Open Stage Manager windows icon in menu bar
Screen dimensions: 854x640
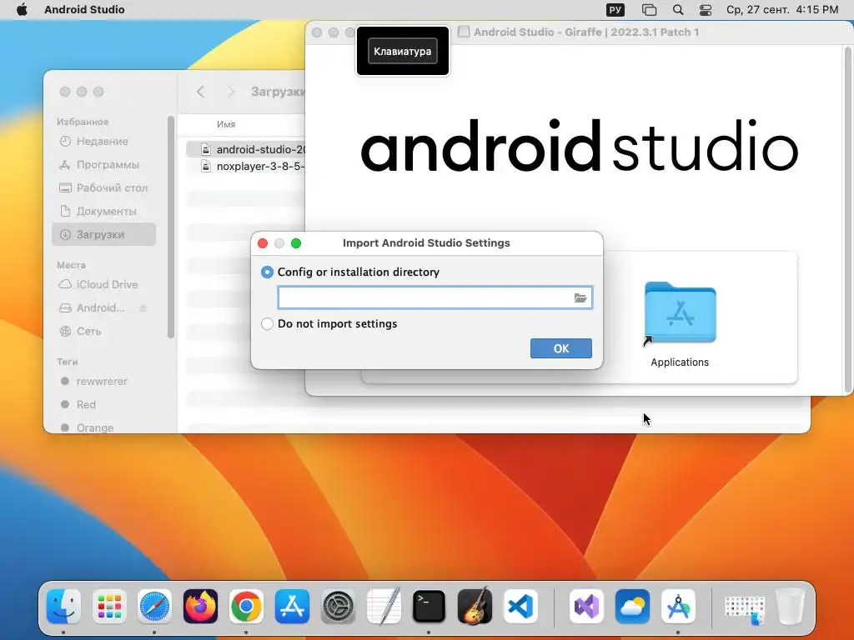point(649,10)
